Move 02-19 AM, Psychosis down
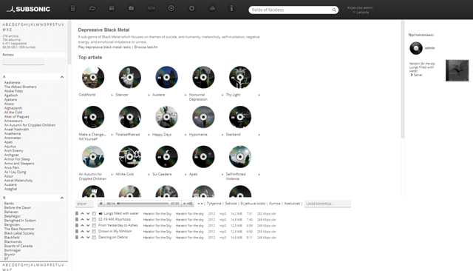 pyautogui.click(x=88, y=220)
